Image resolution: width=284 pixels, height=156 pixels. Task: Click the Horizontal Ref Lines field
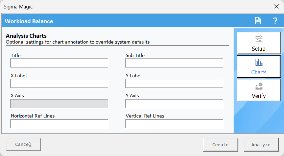(59, 124)
